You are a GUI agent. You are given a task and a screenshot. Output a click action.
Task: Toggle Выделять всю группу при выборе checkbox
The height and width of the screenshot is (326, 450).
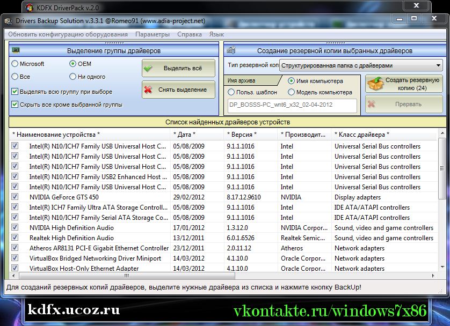click(x=14, y=91)
